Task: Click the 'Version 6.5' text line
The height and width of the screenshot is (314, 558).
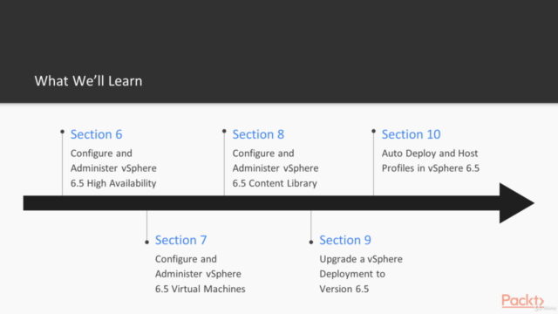Action: point(344,289)
